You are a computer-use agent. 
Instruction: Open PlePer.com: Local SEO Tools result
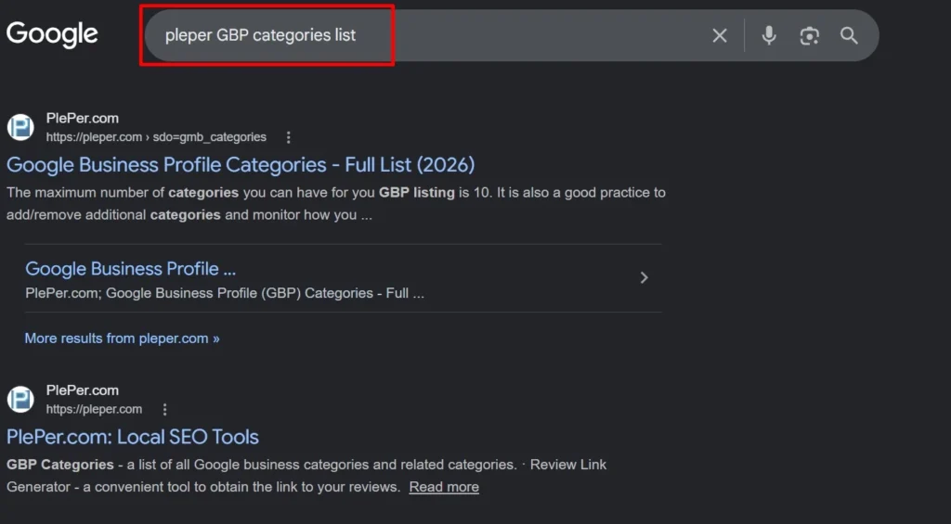[x=132, y=437]
